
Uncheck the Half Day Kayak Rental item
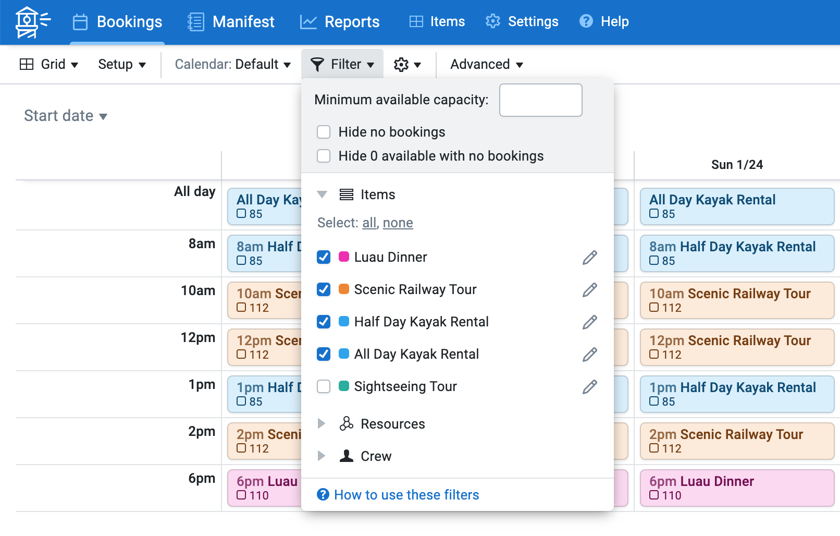coord(324,322)
